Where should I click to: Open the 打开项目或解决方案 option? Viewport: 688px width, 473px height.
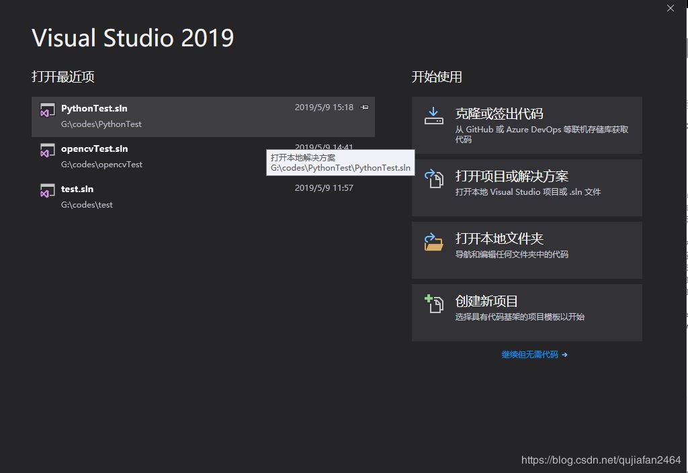coord(526,188)
